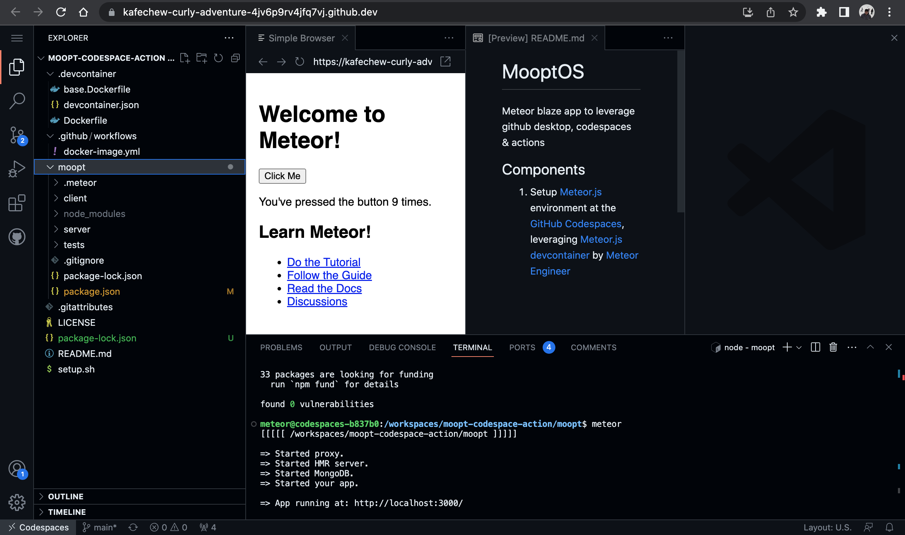Image resolution: width=905 pixels, height=535 pixels.
Task: Create a new file in the explorer
Action: (x=185, y=58)
